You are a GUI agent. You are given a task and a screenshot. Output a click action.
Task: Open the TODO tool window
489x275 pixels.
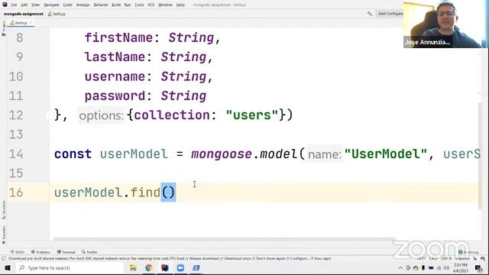18,252
